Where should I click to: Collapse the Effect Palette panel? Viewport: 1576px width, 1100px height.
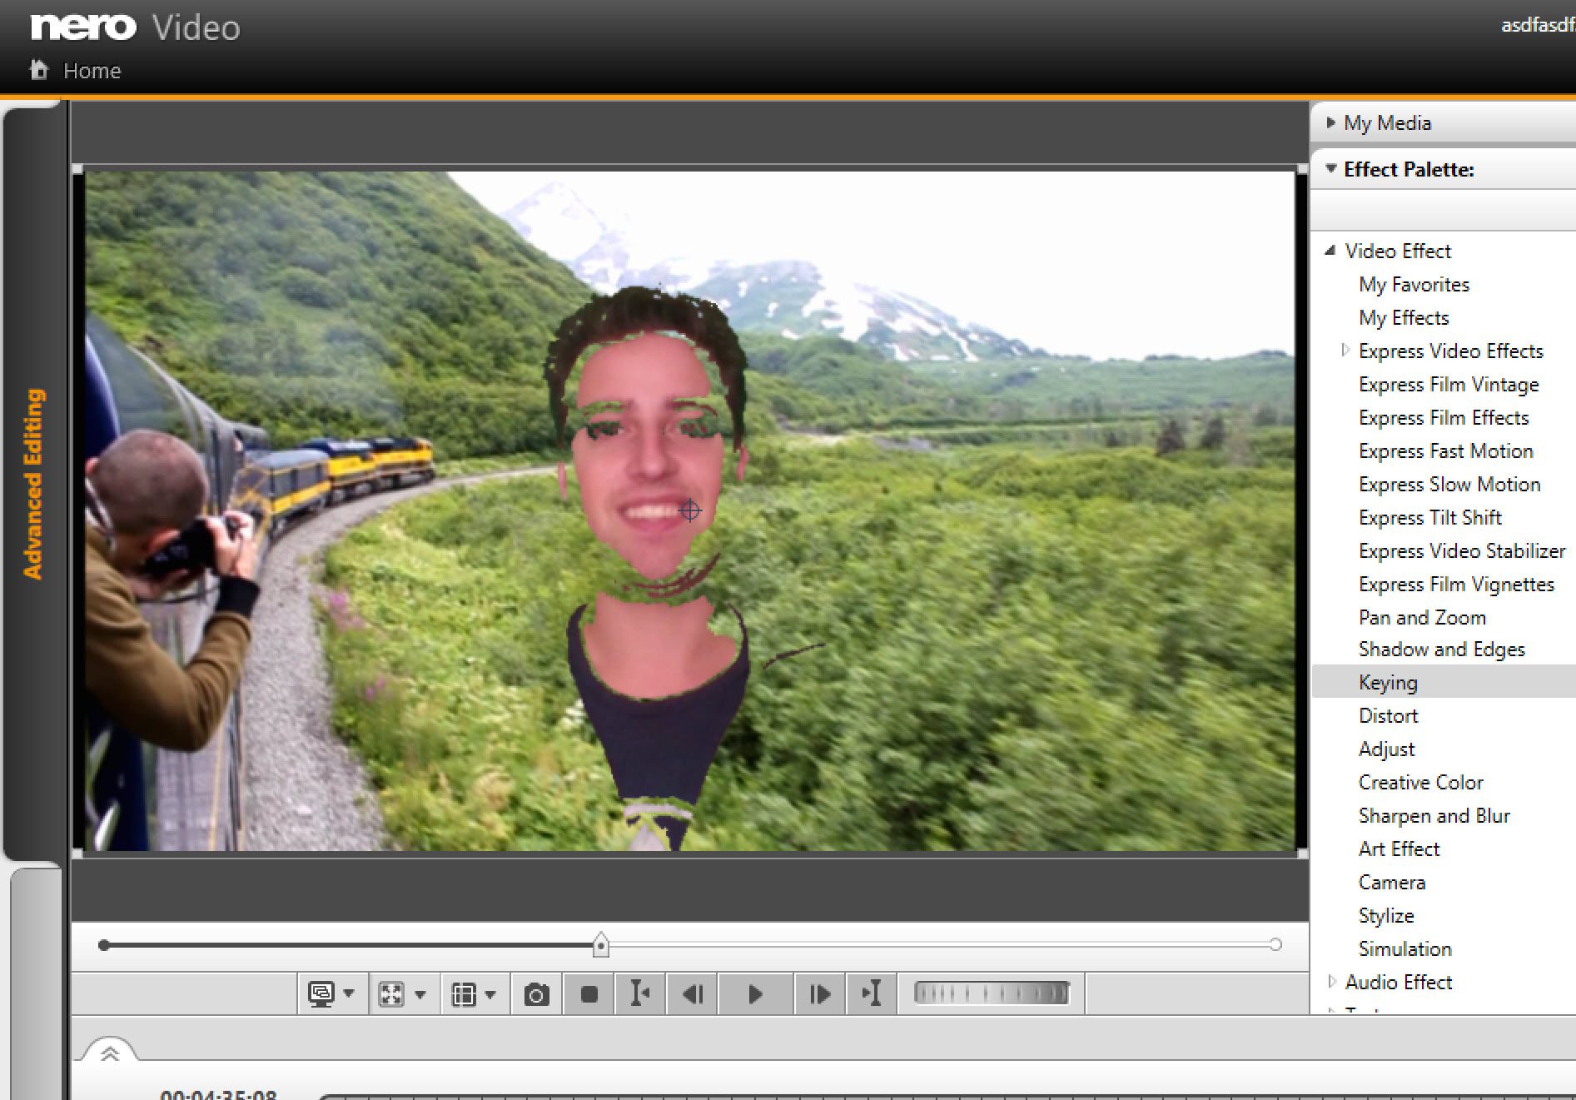[1330, 169]
